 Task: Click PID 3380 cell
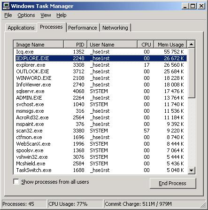click(78, 131)
